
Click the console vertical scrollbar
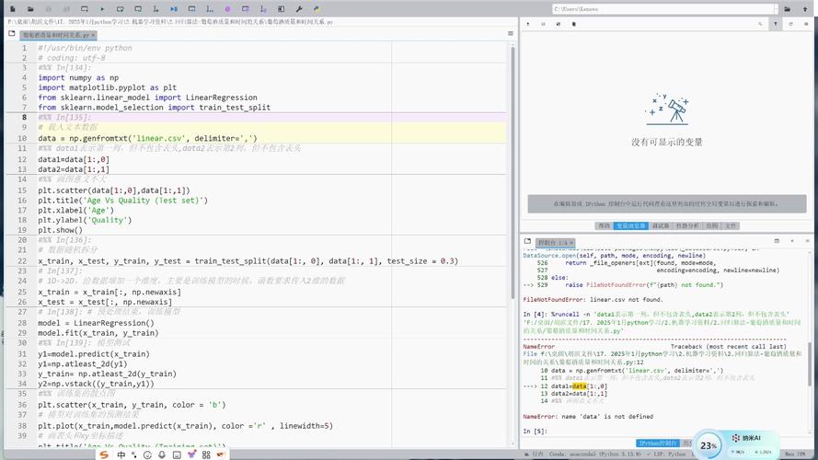pyautogui.click(x=810, y=364)
